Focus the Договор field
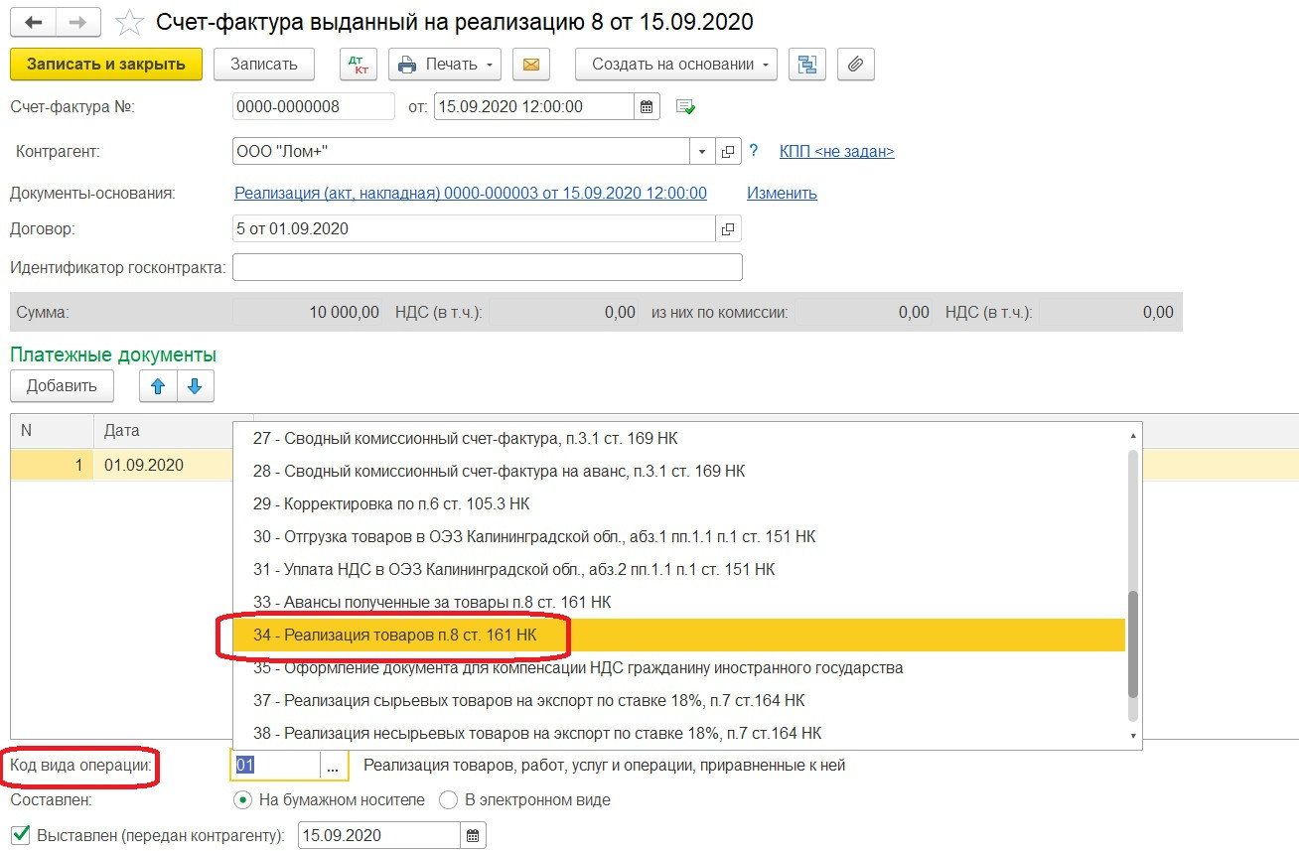The width and height of the screenshot is (1299, 851). click(x=474, y=228)
